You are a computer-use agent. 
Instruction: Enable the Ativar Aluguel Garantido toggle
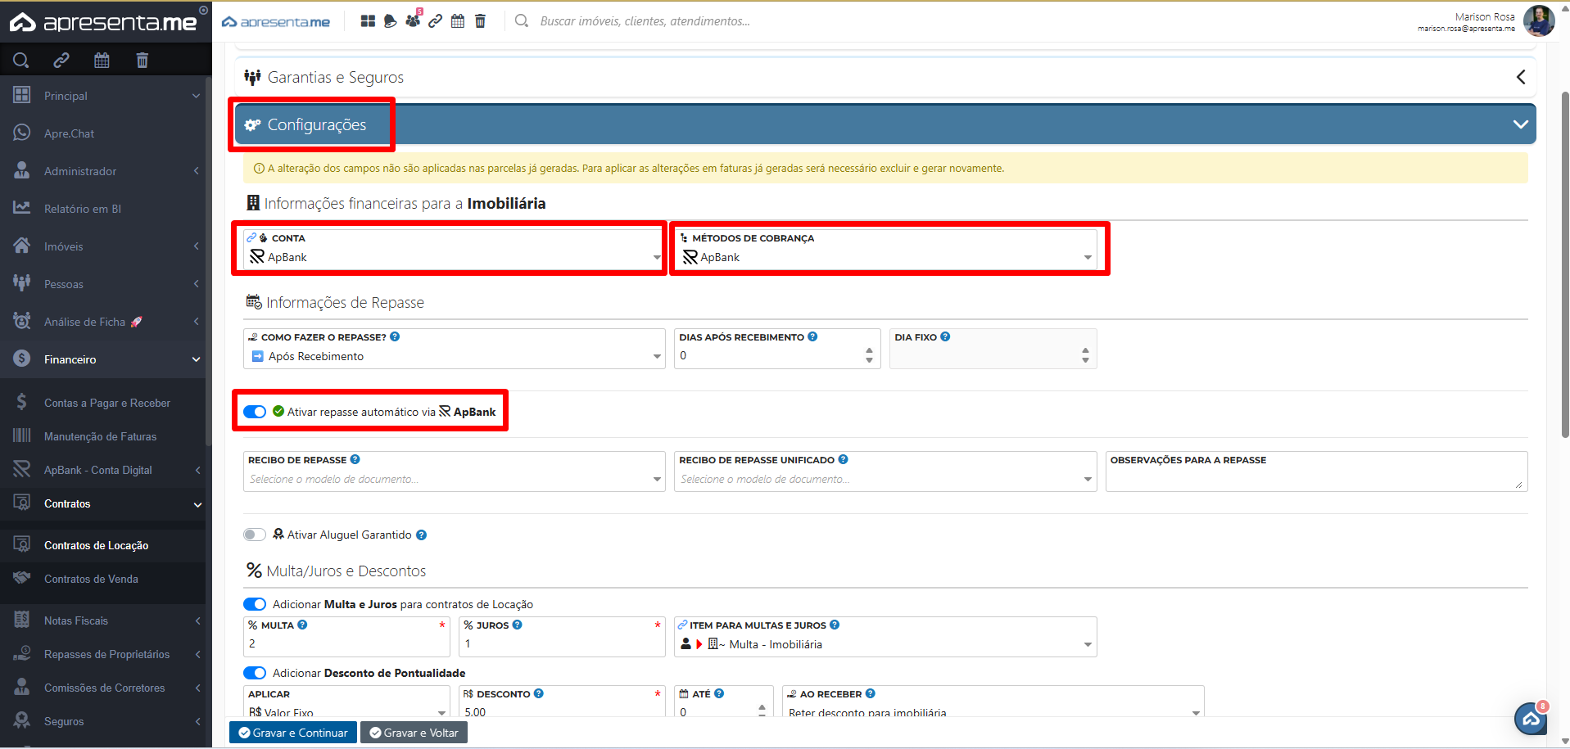point(255,535)
